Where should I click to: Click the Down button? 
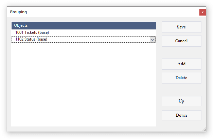pos(181,115)
